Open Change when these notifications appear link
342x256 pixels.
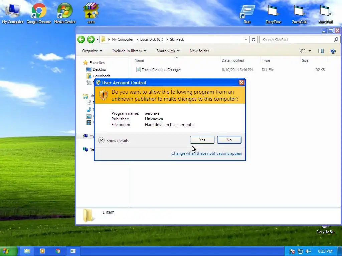tap(206, 153)
